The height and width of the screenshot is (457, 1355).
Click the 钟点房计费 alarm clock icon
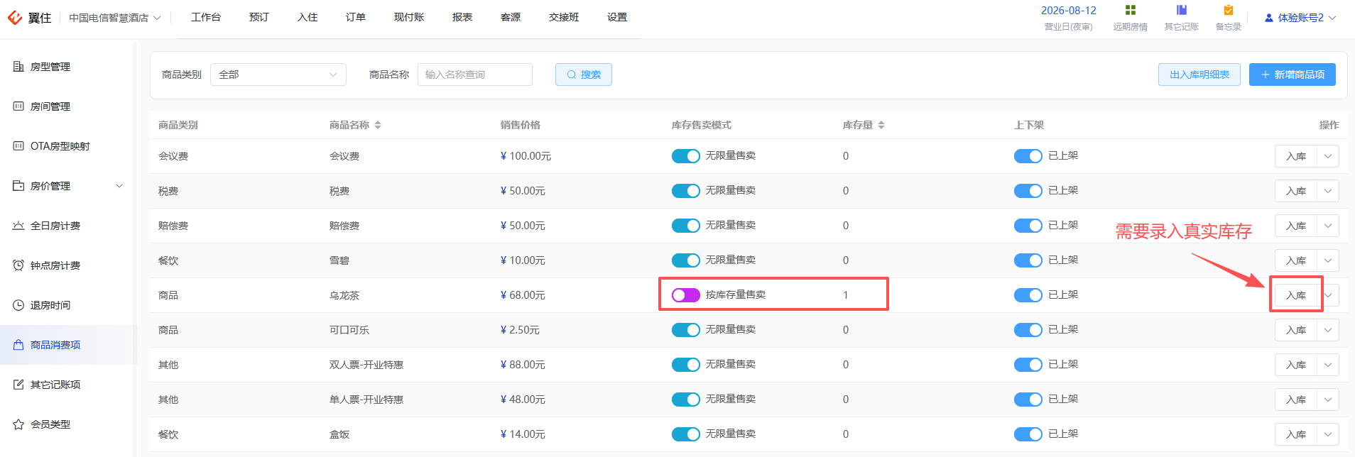pyautogui.click(x=18, y=265)
